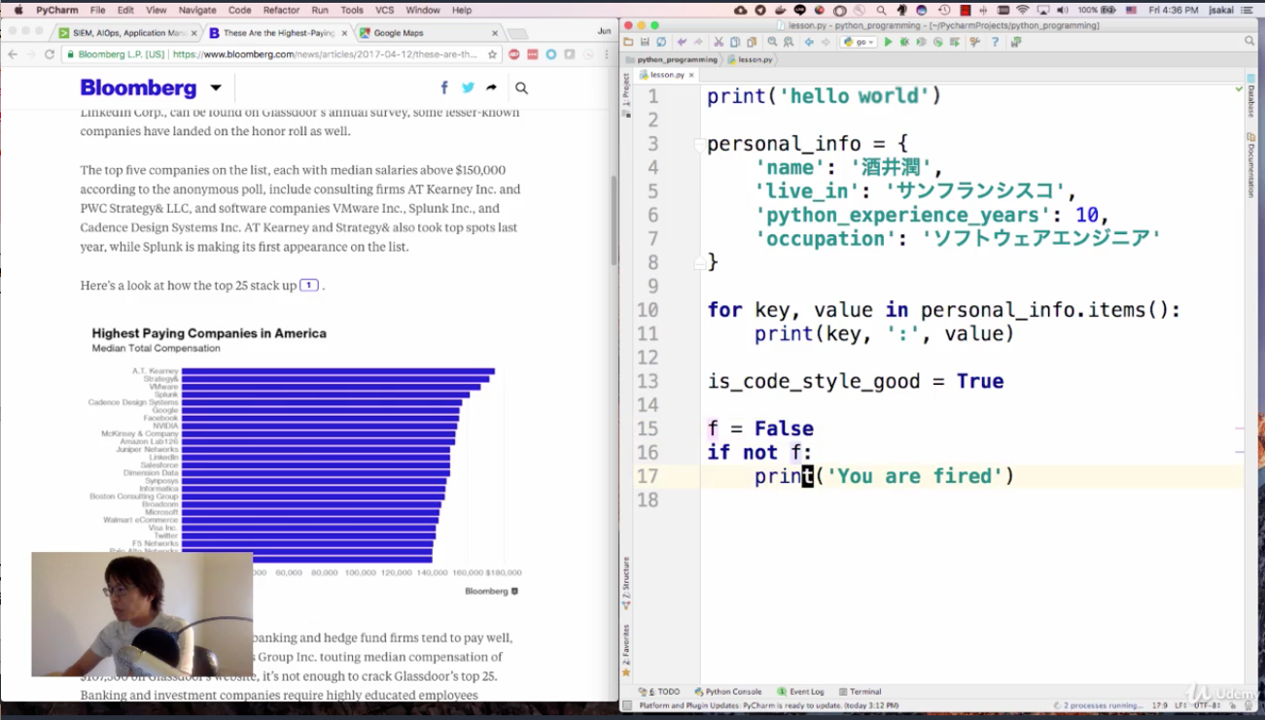
Task: Close the lesson.py editor tab
Action: click(x=692, y=75)
